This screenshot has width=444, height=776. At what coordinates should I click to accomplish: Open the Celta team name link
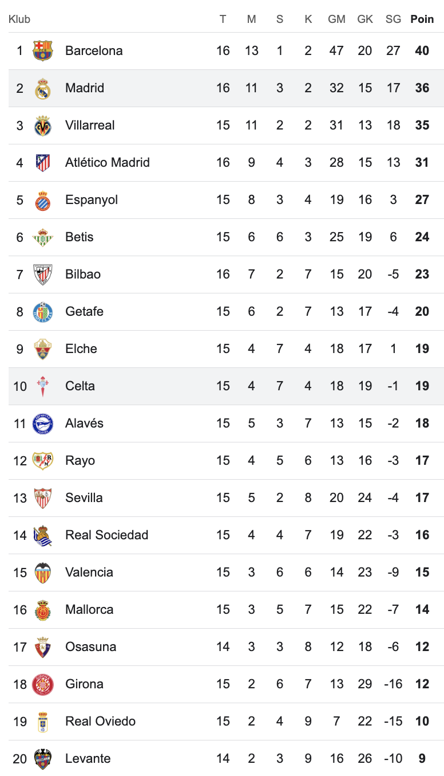pyautogui.click(x=80, y=386)
